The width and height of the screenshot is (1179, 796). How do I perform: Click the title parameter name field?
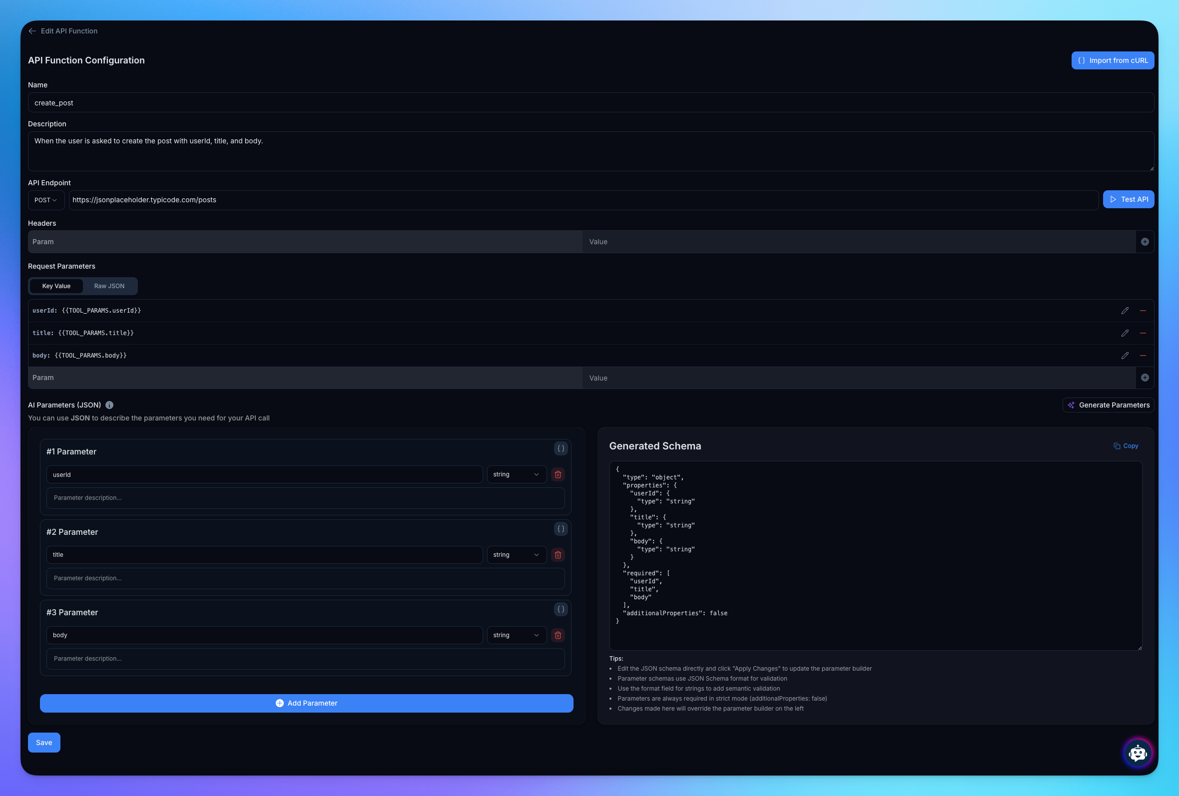[264, 555]
